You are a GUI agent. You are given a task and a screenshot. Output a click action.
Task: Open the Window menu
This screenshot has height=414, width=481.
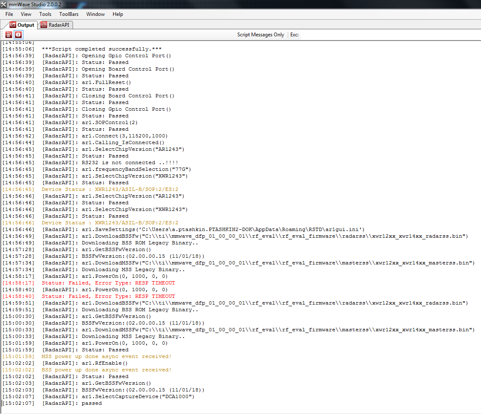(96, 14)
